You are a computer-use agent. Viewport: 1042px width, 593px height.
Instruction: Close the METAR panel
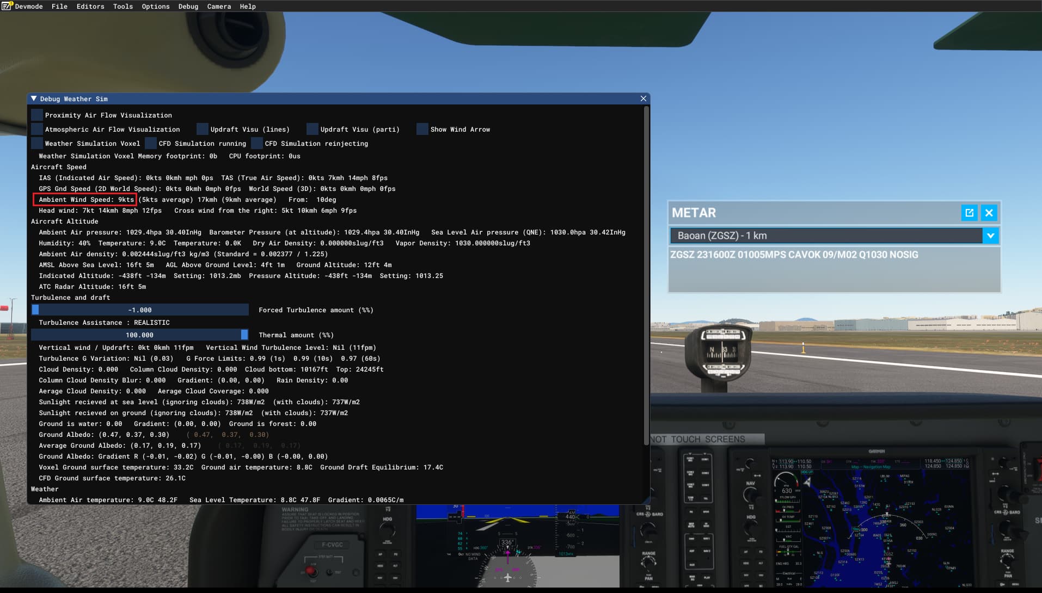pyautogui.click(x=989, y=213)
